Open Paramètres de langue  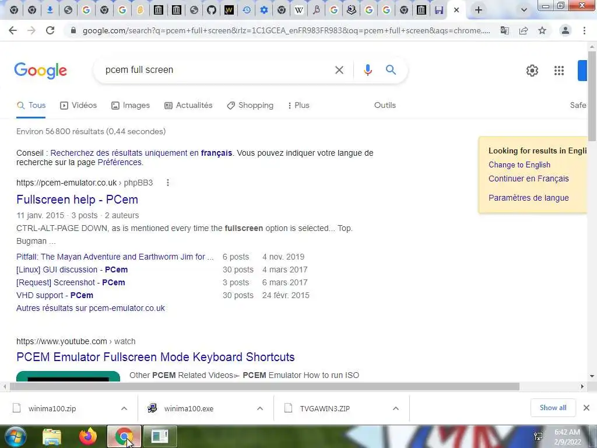tap(528, 198)
